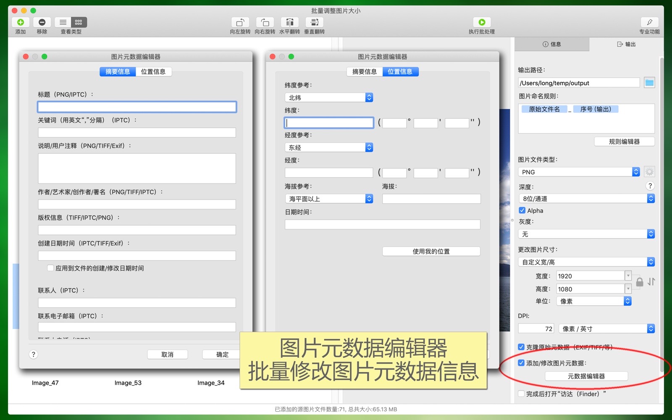The image size is (672, 420).
Task: Switch to 位置信息 tab in left editor
Action: pyautogui.click(x=153, y=72)
